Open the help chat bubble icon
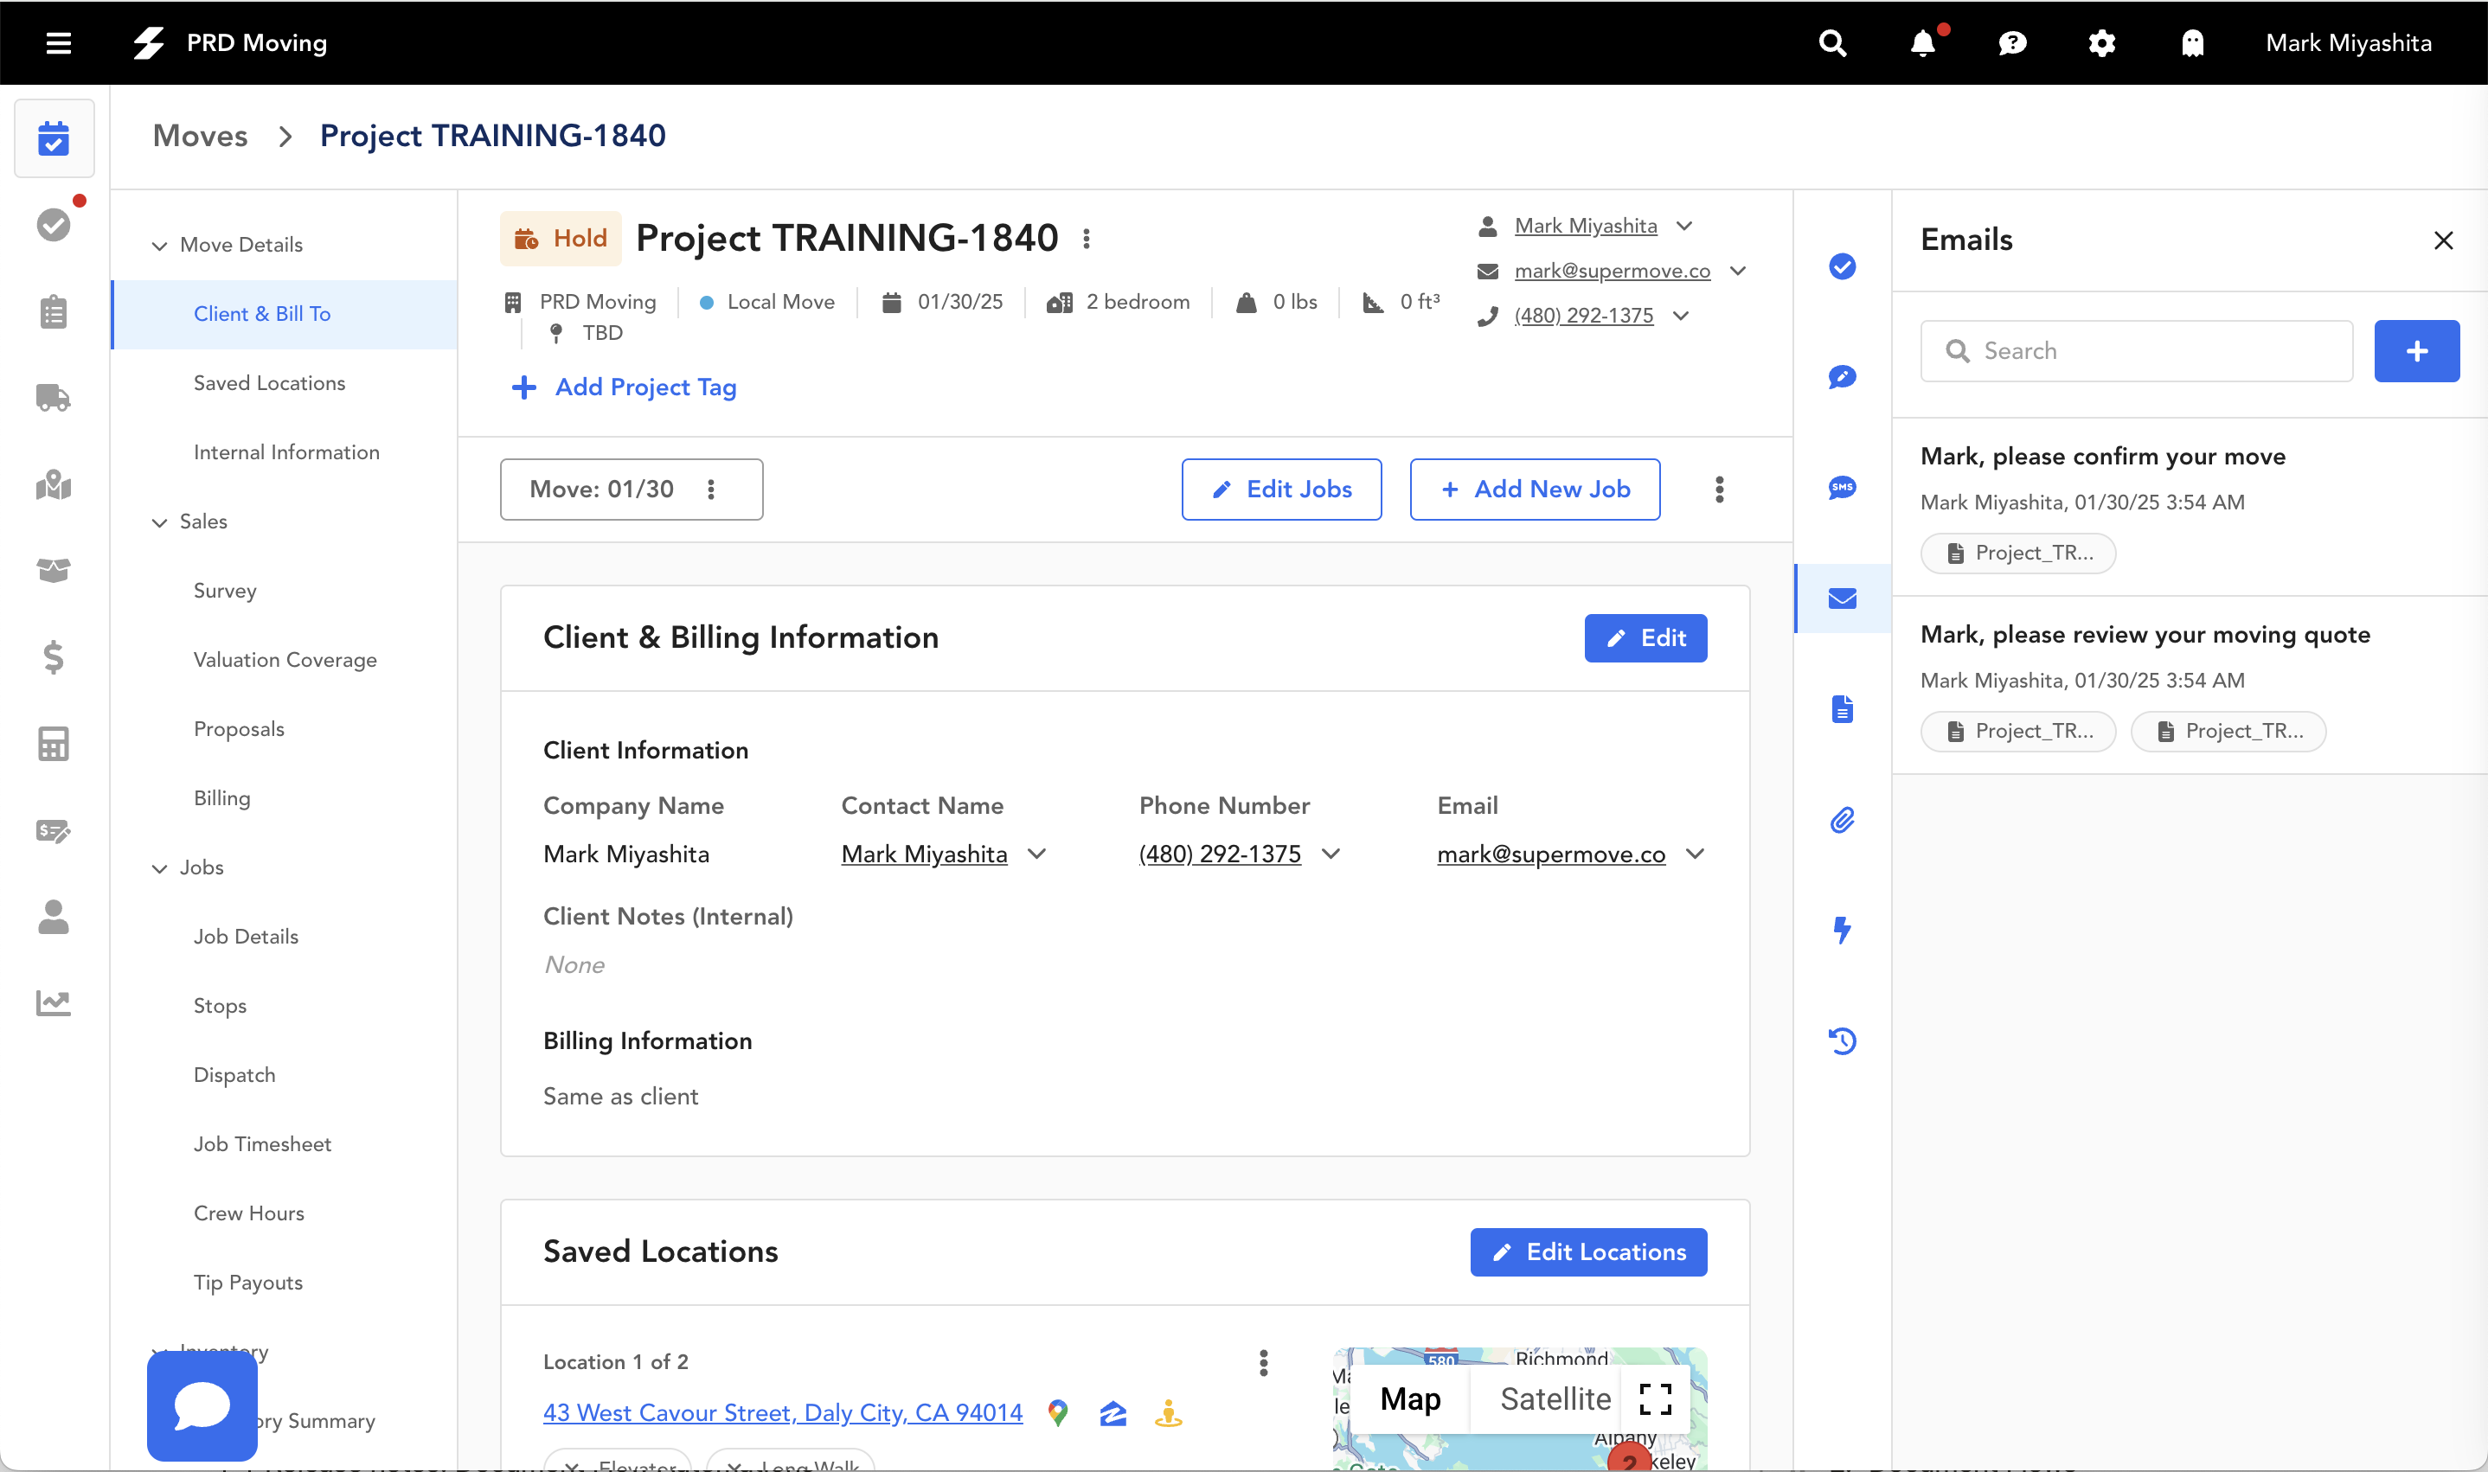The width and height of the screenshot is (2488, 1472). (2012, 42)
